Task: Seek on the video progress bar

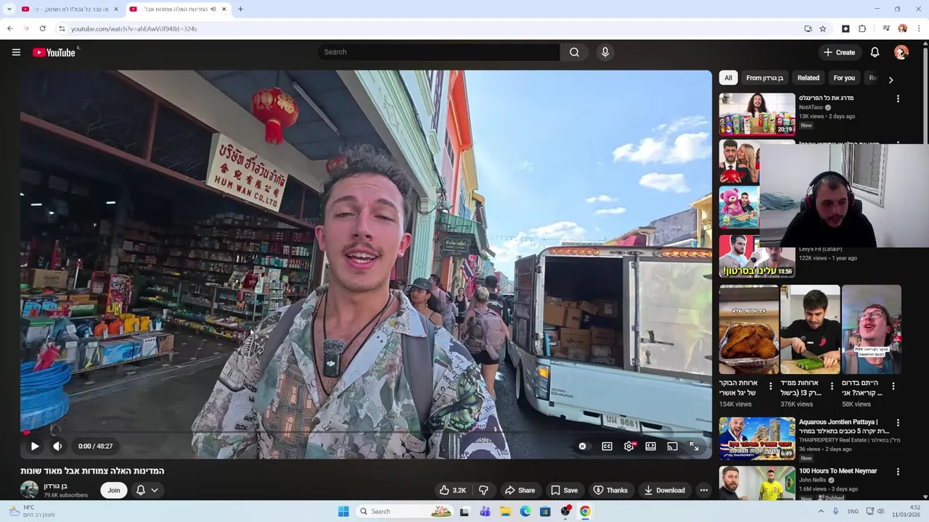Action: pyautogui.click(x=366, y=432)
